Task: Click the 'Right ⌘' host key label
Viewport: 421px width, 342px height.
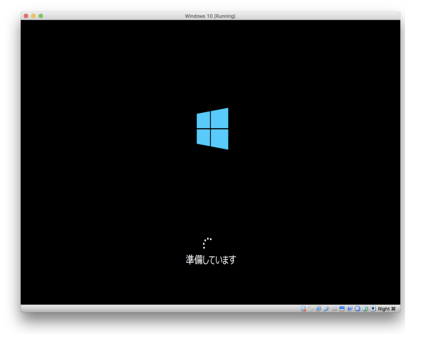Action: coord(386,309)
